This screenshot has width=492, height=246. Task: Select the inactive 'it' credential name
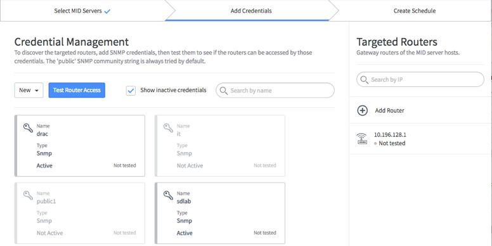pyautogui.click(x=179, y=134)
